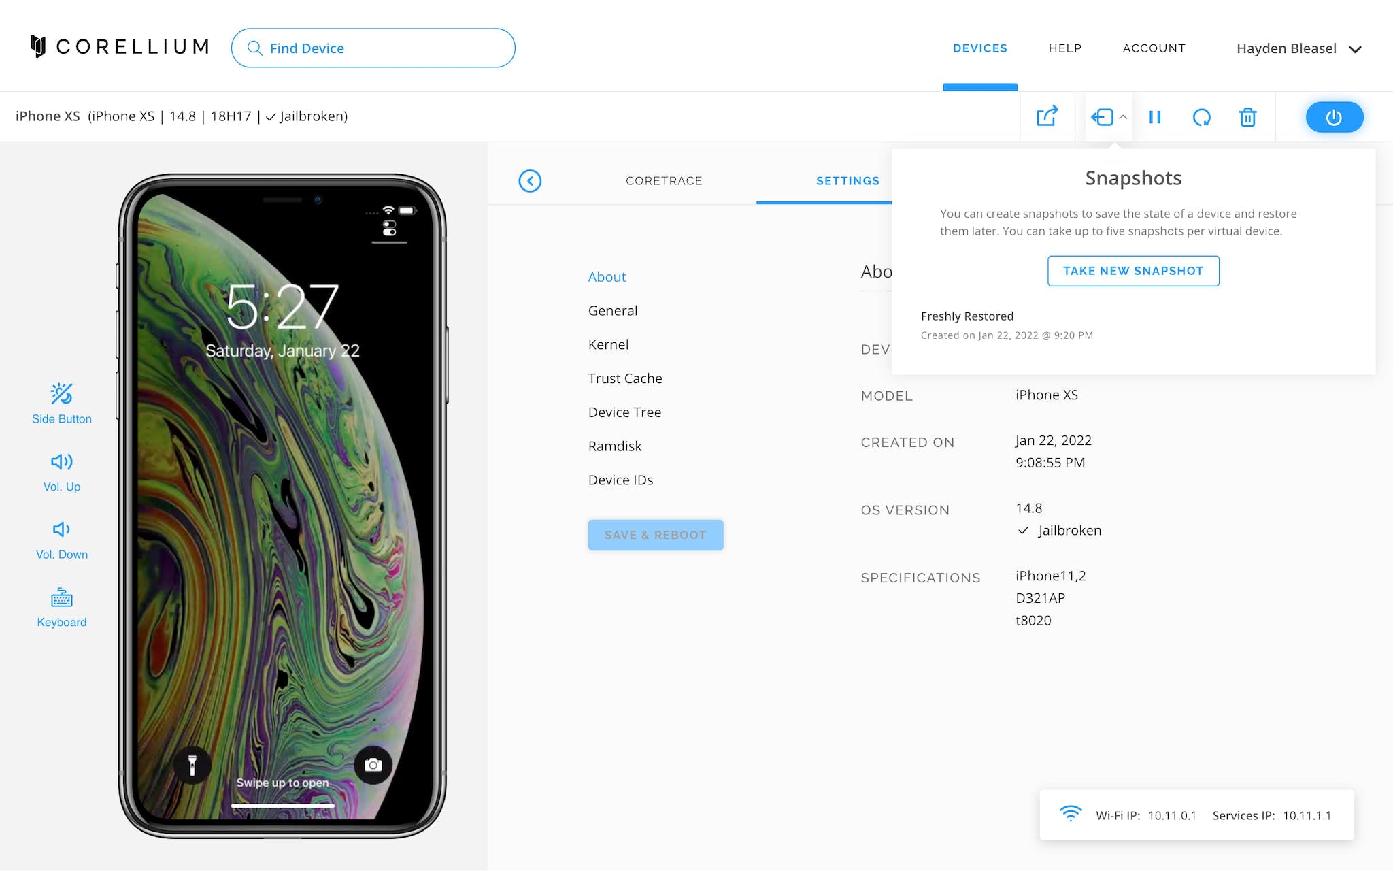Open the Trust Cache settings section
This screenshot has height=871, width=1393.
point(625,378)
